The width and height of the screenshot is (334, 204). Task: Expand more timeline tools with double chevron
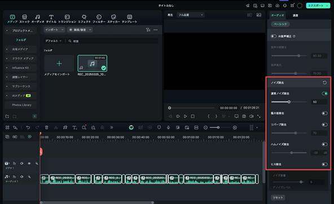click(111, 127)
